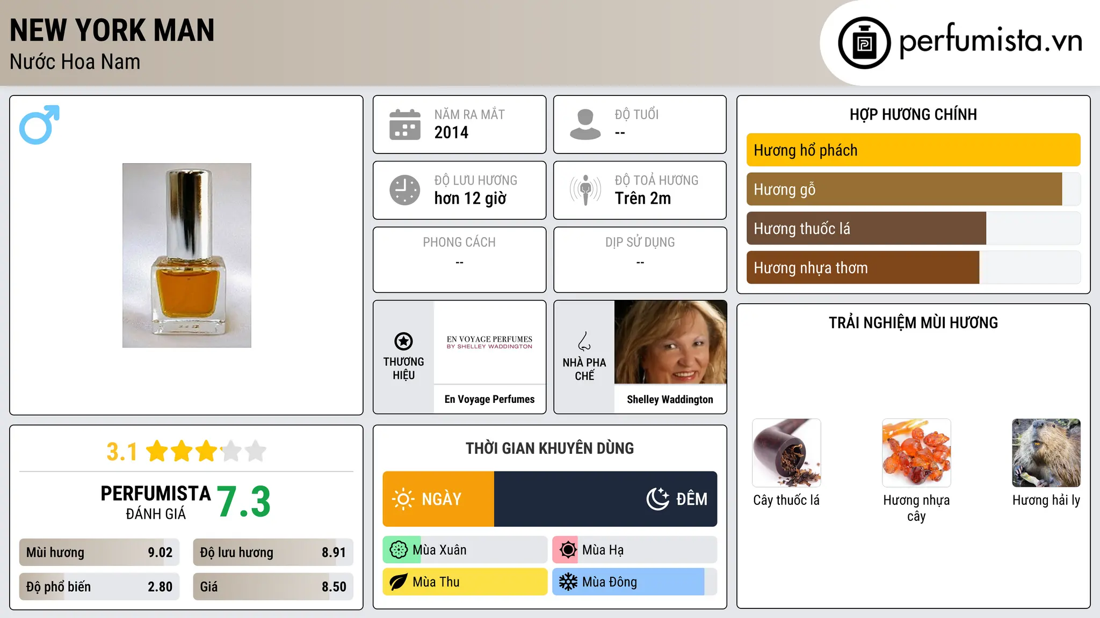Click the Mùi hương 9.02 score bar
This screenshot has height=618, width=1100.
click(99, 553)
